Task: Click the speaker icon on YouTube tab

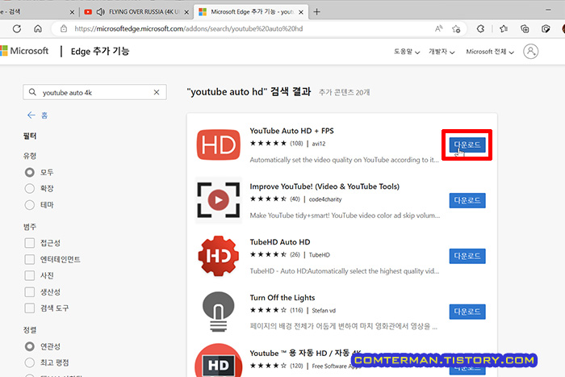Action: (101, 12)
